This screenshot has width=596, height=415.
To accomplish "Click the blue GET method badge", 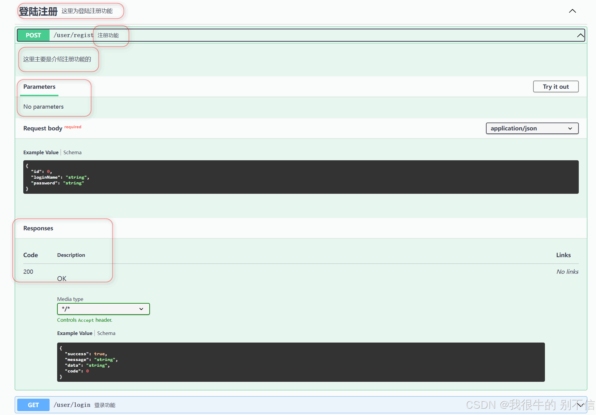I will [x=33, y=405].
